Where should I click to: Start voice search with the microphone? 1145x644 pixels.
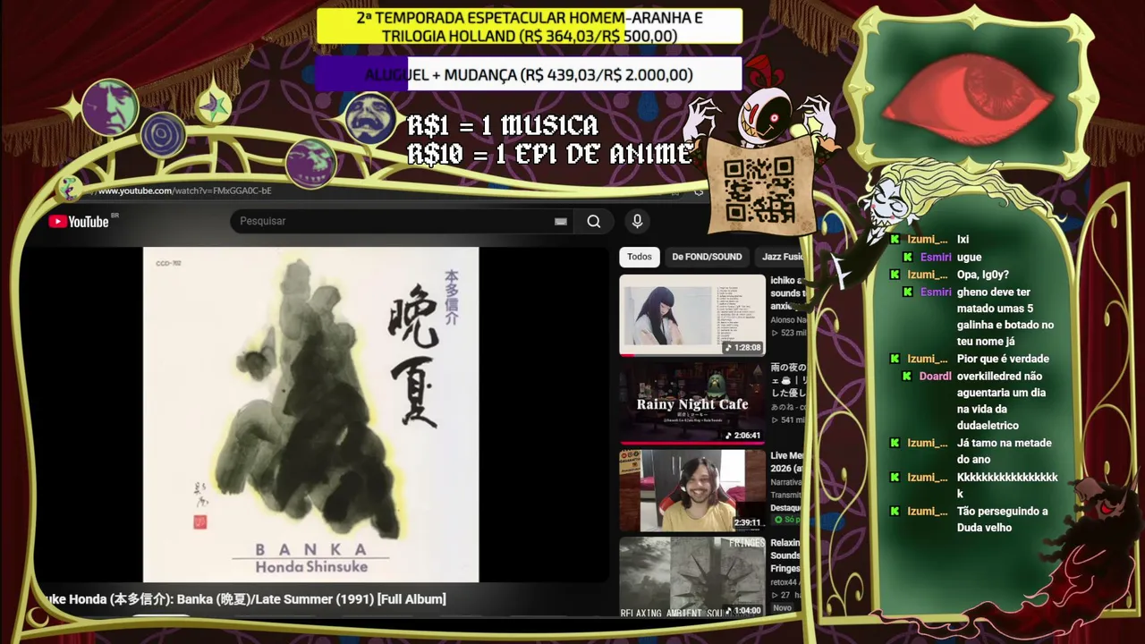(637, 222)
